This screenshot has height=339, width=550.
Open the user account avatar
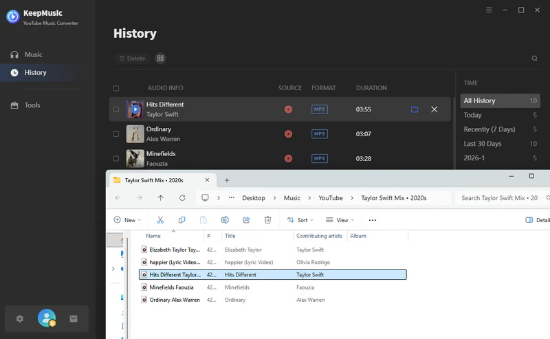(47, 318)
